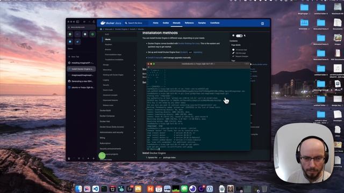Image resolution: width=344 pixels, height=193 pixels.
Task: Click the checkmark icon for Request changes
Action: tap(233, 56)
